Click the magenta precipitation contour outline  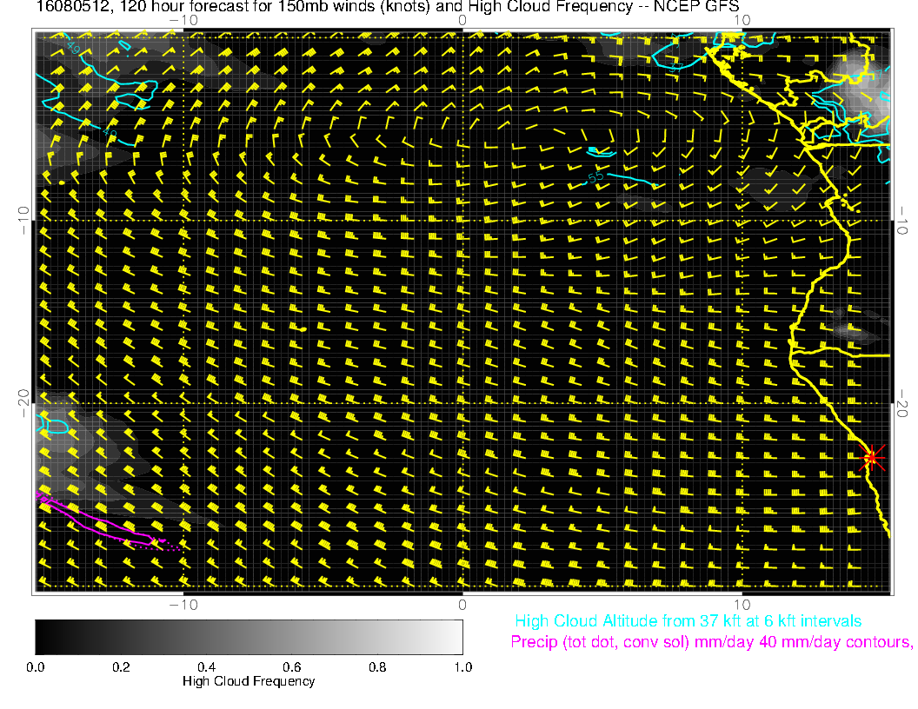coord(96,521)
